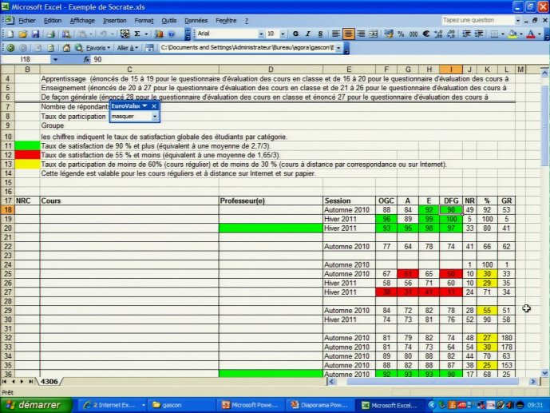
Task: Open the font size dropdown
Action: coord(283,34)
